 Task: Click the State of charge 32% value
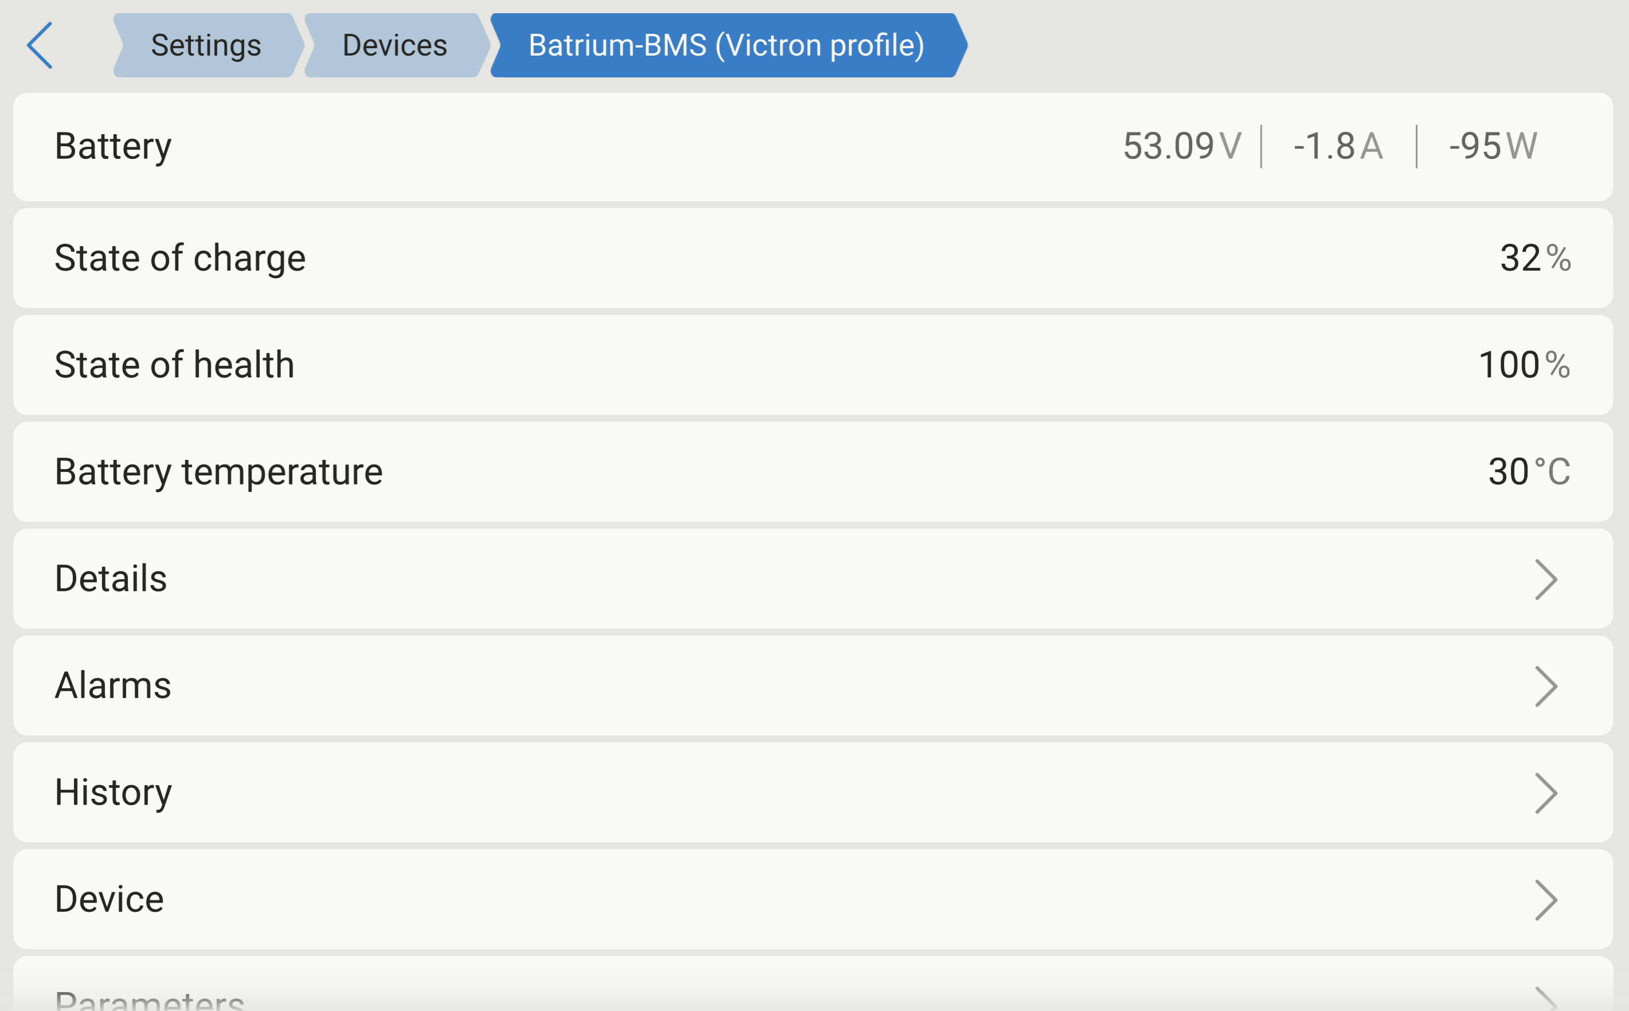tap(1535, 258)
